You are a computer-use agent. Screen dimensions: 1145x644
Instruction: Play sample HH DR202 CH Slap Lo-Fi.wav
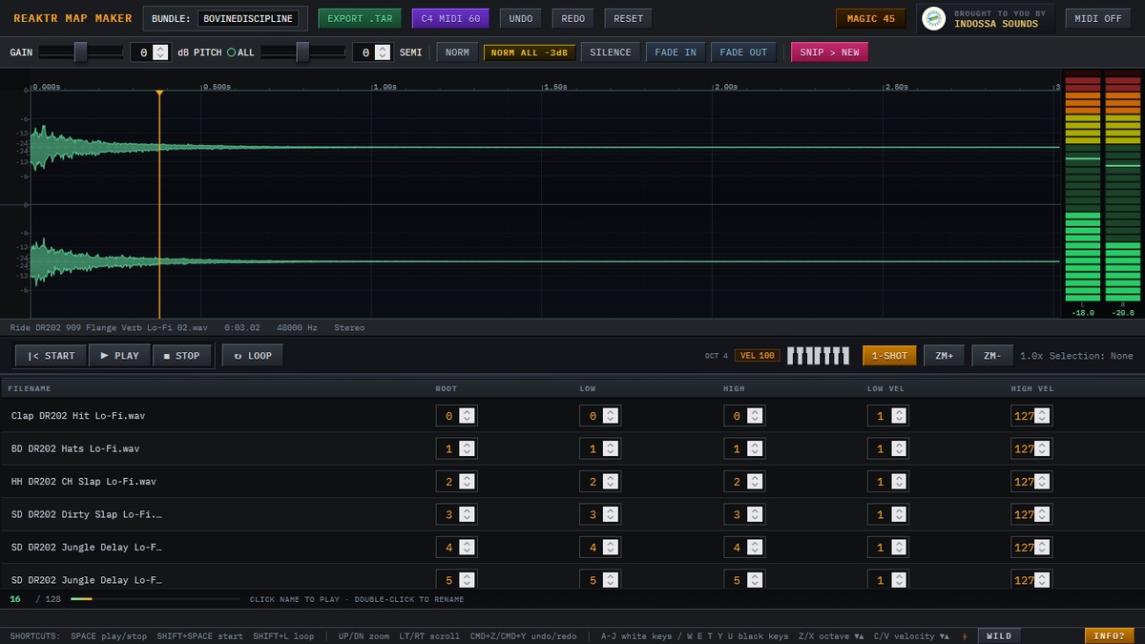point(84,482)
